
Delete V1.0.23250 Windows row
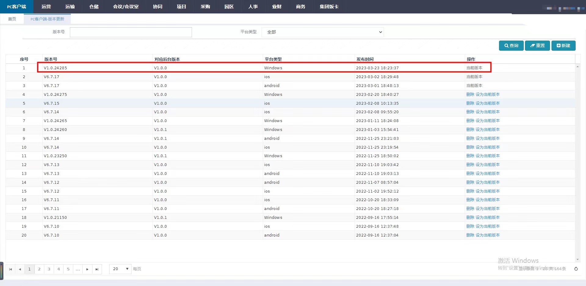(470, 156)
